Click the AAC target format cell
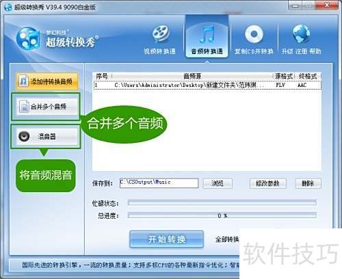 coord(302,85)
